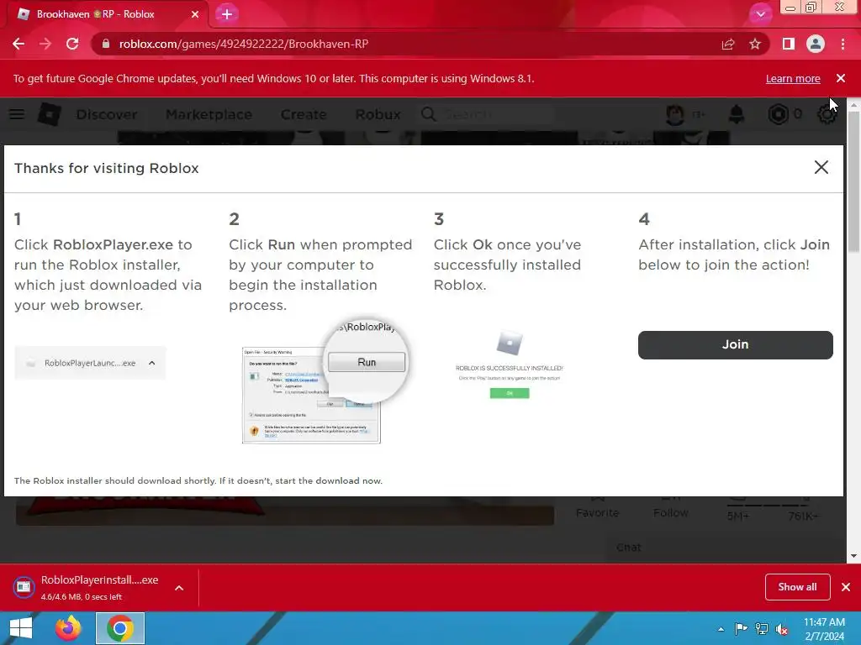Open the Robux menu item
Screen dimensions: 861x645
(378, 114)
